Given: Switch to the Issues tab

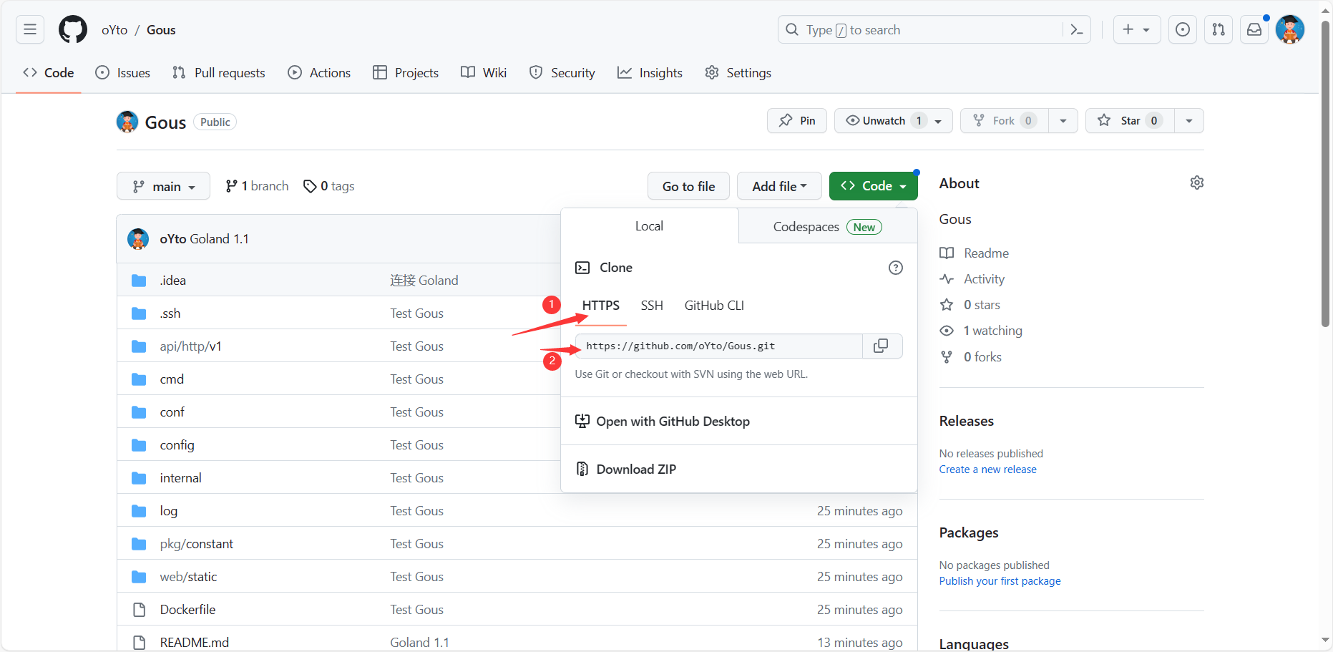Looking at the screenshot, I should [123, 72].
